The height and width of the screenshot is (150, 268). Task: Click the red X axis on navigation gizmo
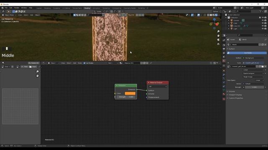tap(217, 24)
